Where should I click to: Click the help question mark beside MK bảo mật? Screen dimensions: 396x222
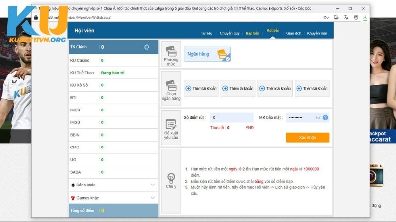[x=325, y=118]
